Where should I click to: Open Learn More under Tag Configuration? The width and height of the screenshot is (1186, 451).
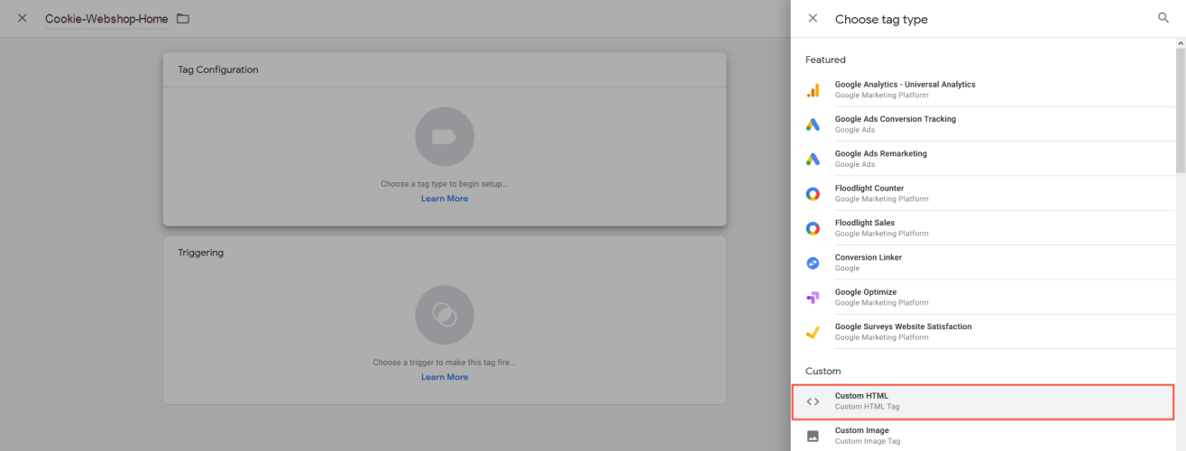pyautogui.click(x=445, y=198)
